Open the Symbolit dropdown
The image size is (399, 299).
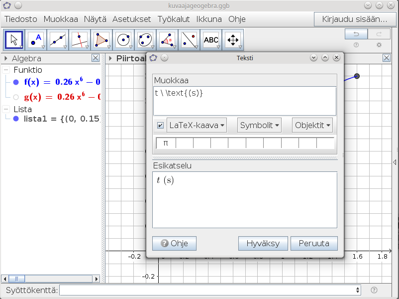[259, 126]
